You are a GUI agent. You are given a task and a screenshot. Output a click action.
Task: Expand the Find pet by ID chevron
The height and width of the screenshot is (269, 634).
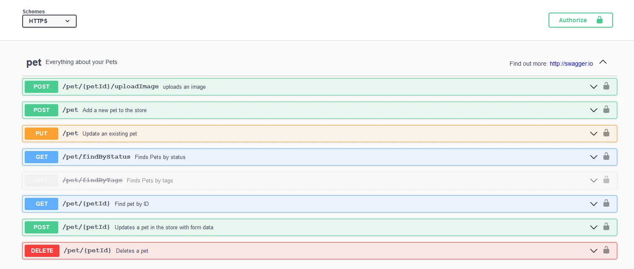[x=593, y=204]
